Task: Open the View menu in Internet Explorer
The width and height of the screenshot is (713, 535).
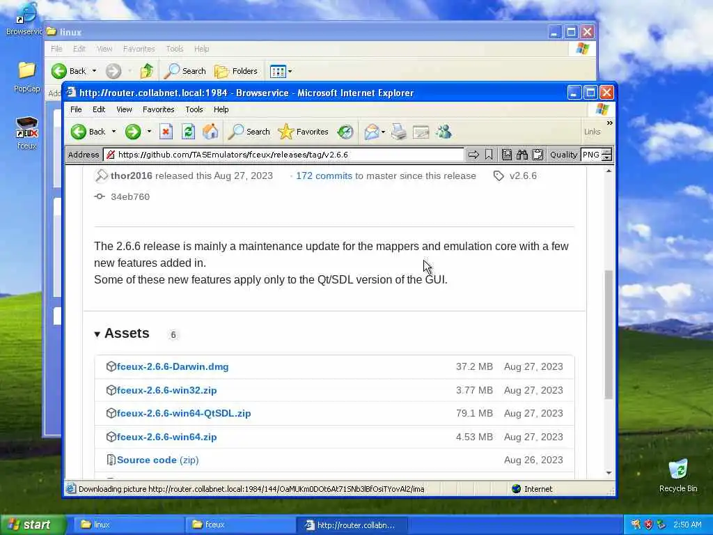Action: click(124, 109)
